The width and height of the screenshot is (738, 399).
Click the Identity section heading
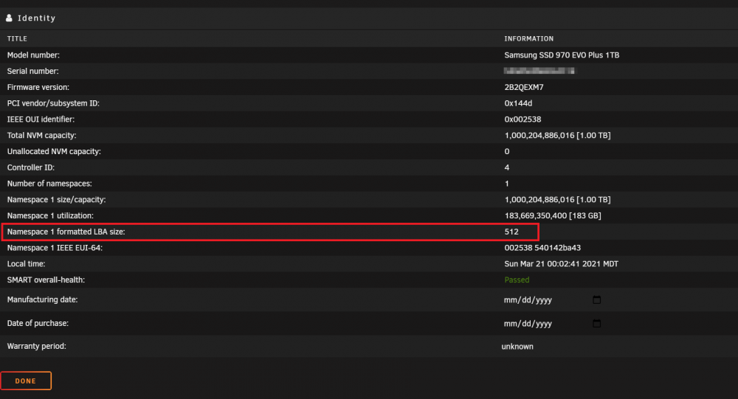[x=37, y=18]
